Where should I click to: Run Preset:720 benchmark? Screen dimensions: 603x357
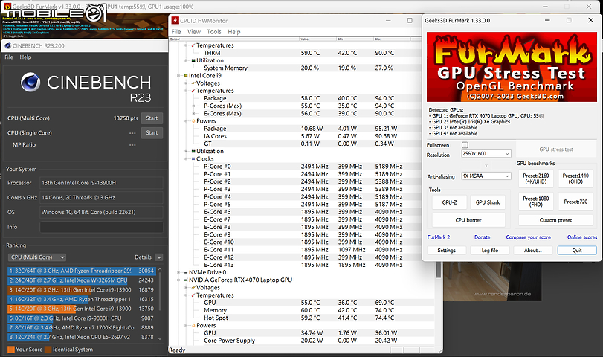tap(575, 202)
